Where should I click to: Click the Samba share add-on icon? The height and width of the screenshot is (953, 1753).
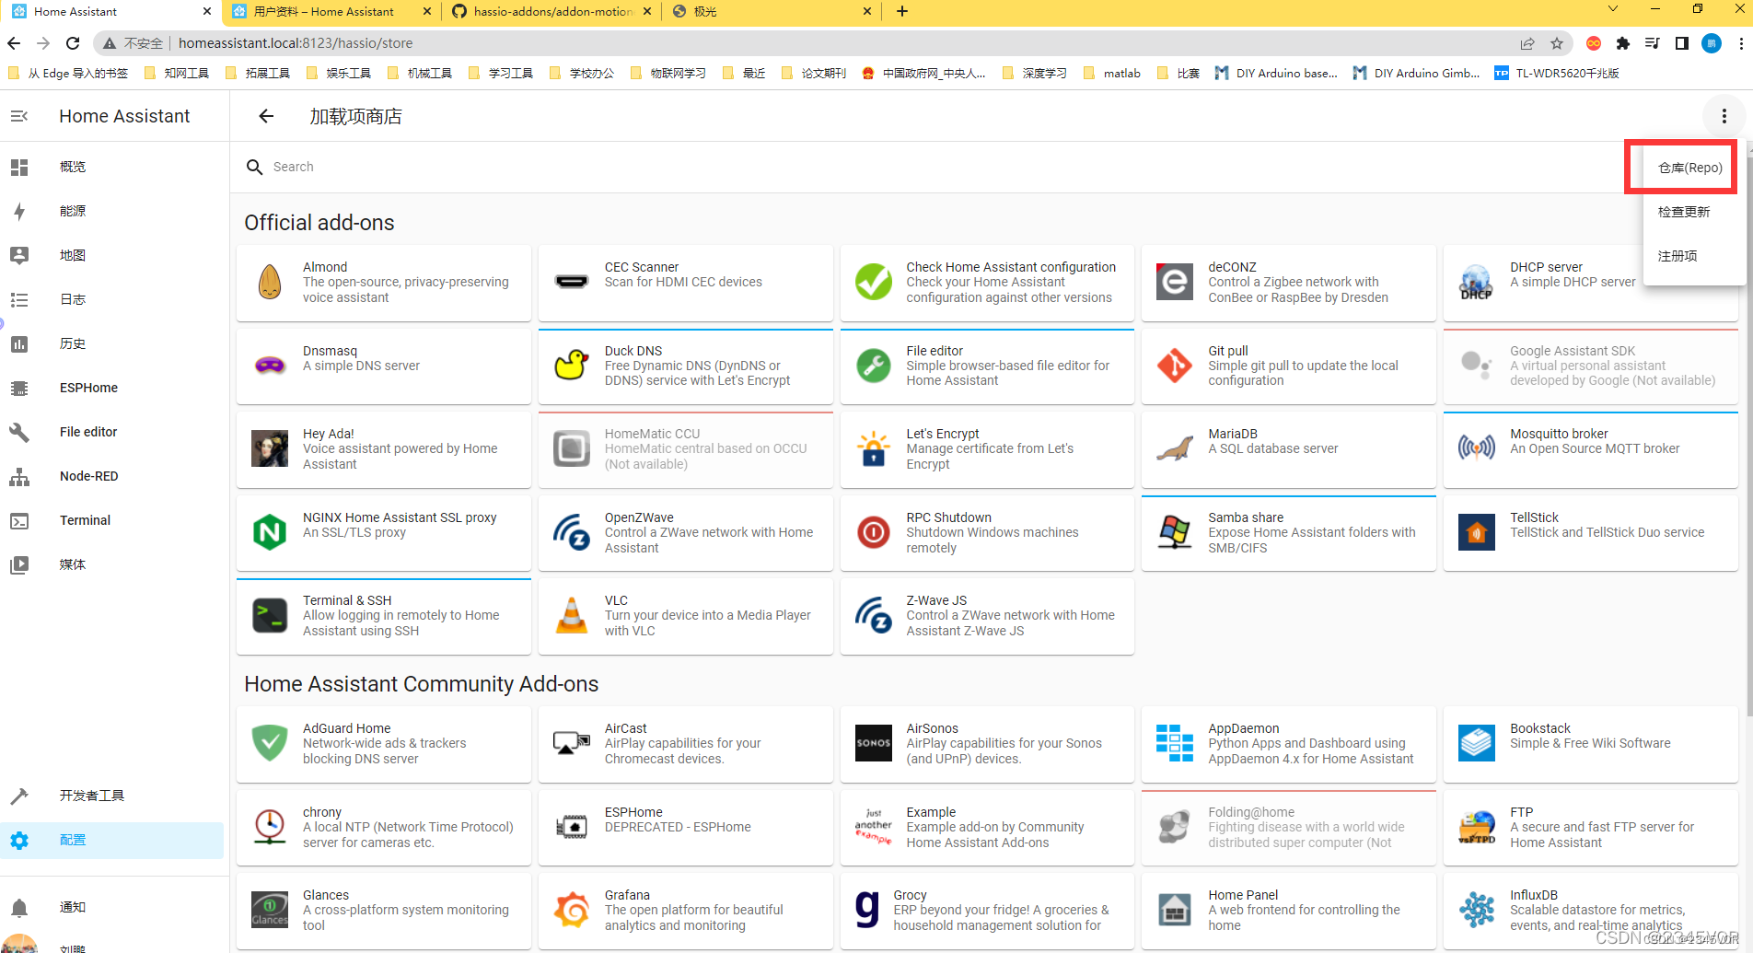1175,532
